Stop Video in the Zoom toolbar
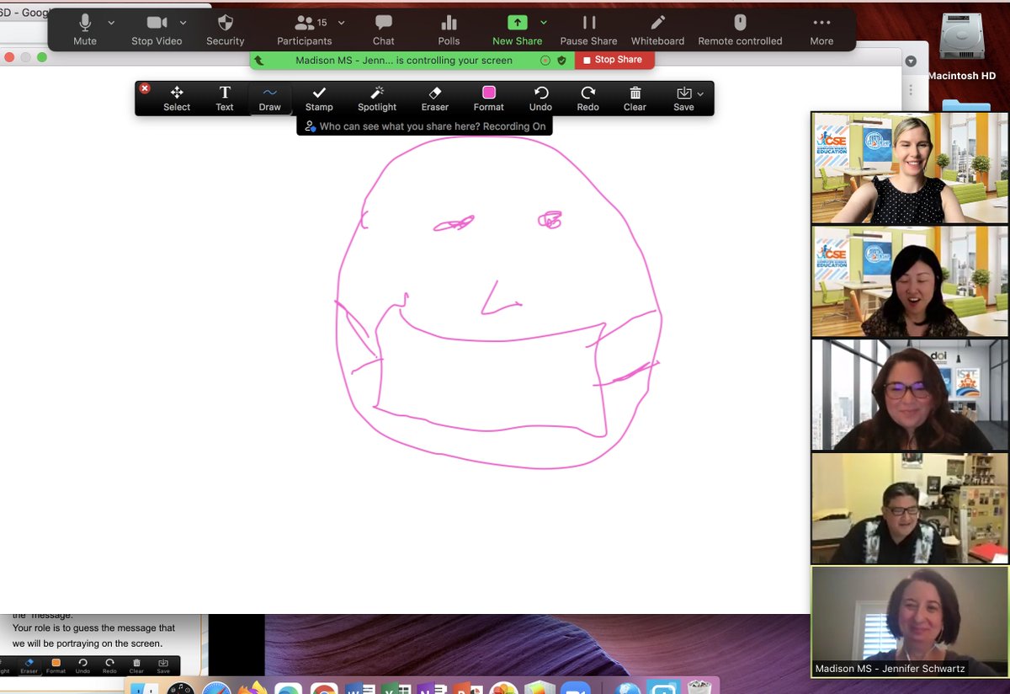The image size is (1010, 694). [157, 29]
